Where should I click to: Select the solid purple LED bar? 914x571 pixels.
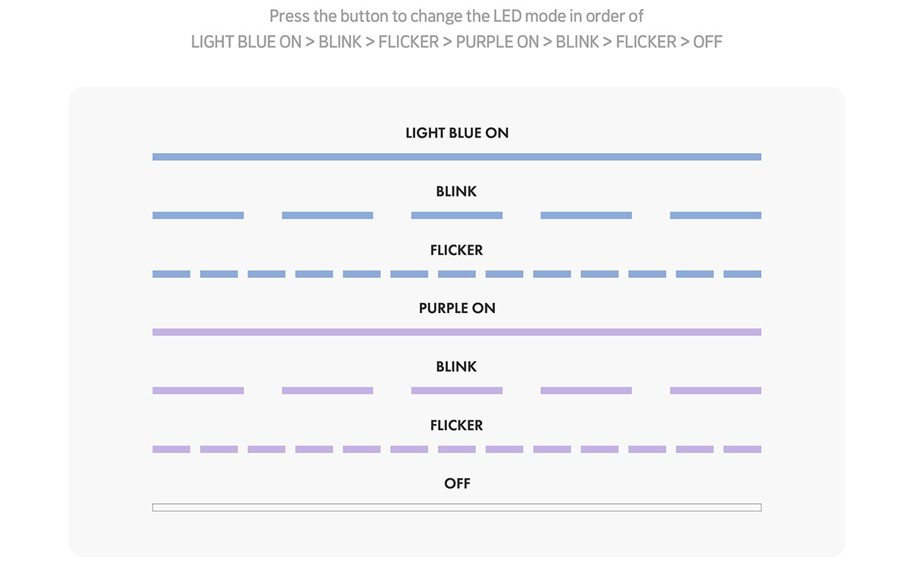tap(457, 332)
